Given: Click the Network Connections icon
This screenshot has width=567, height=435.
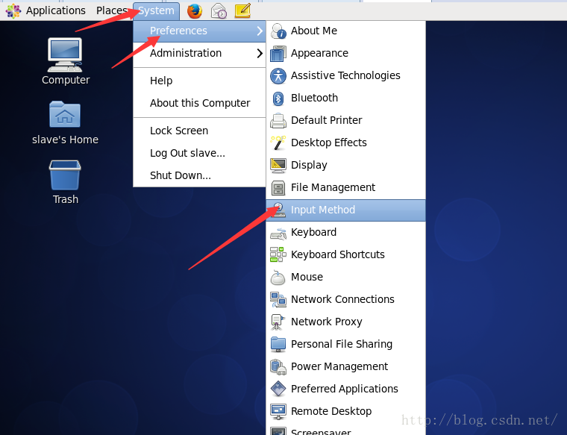Looking at the screenshot, I should [x=278, y=300].
